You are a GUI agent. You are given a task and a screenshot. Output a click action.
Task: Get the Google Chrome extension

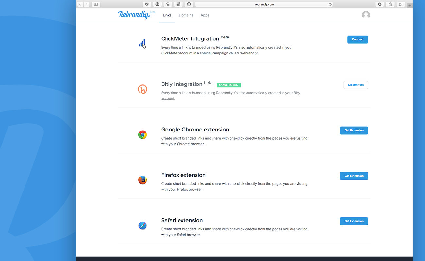coord(354,130)
